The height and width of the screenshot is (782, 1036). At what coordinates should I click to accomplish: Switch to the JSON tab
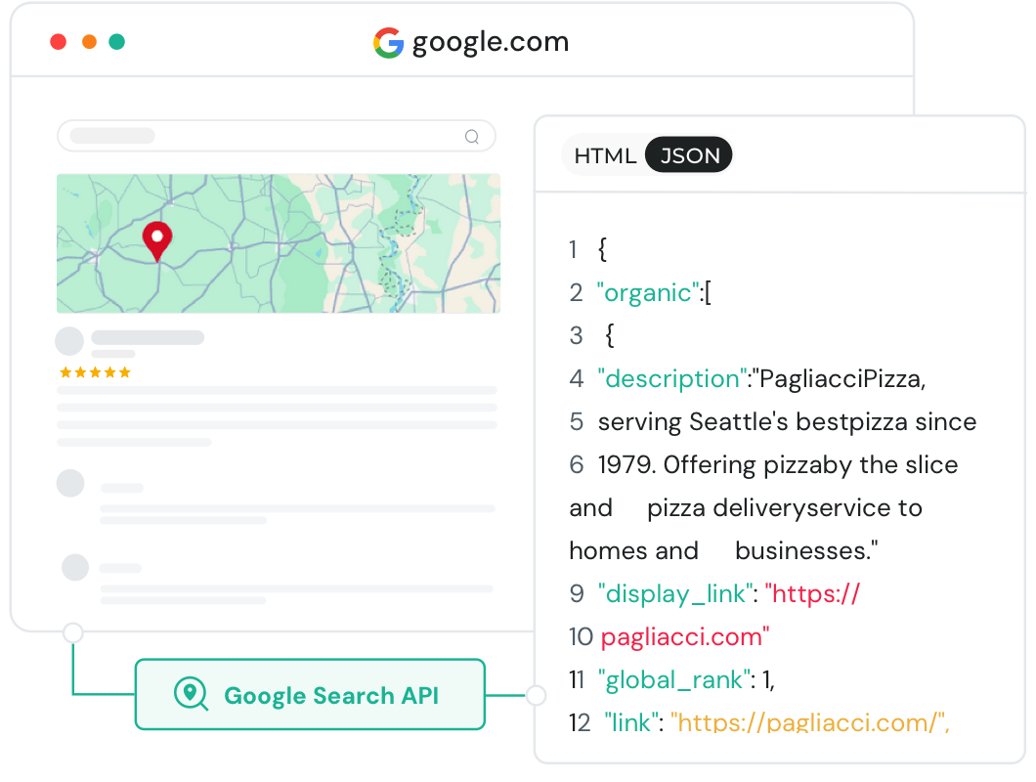click(688, 154)
